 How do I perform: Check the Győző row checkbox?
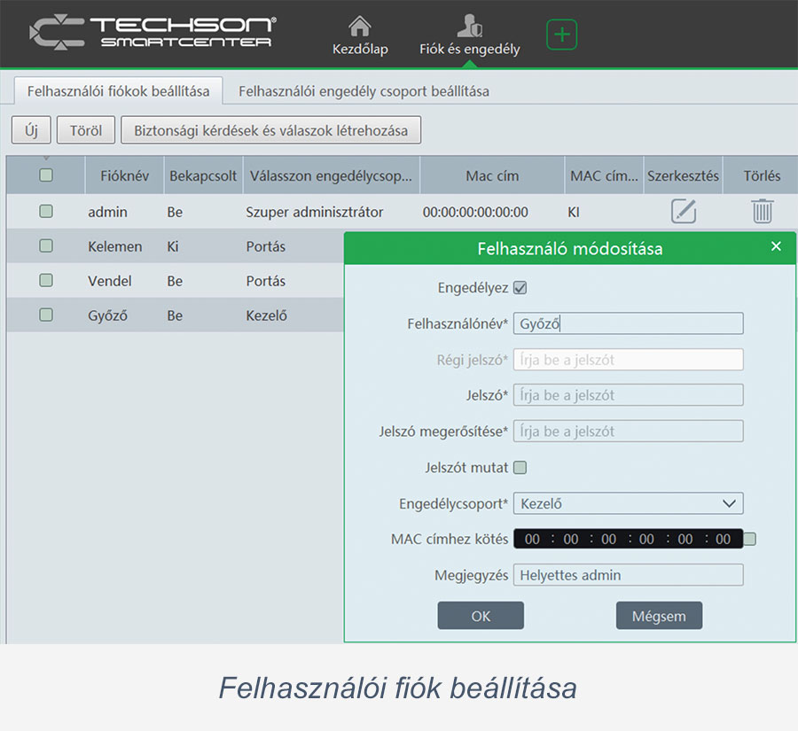coord(46,315)
